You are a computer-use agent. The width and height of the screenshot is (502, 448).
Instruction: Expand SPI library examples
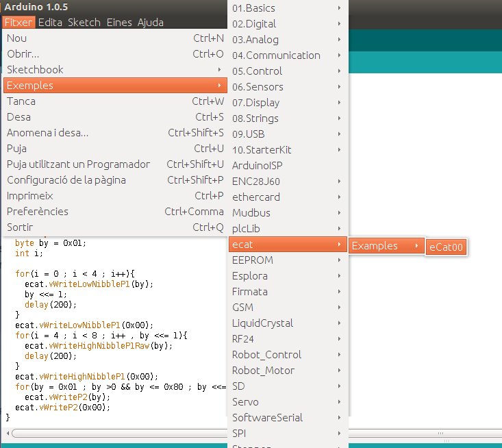click(x=288, y=433)
